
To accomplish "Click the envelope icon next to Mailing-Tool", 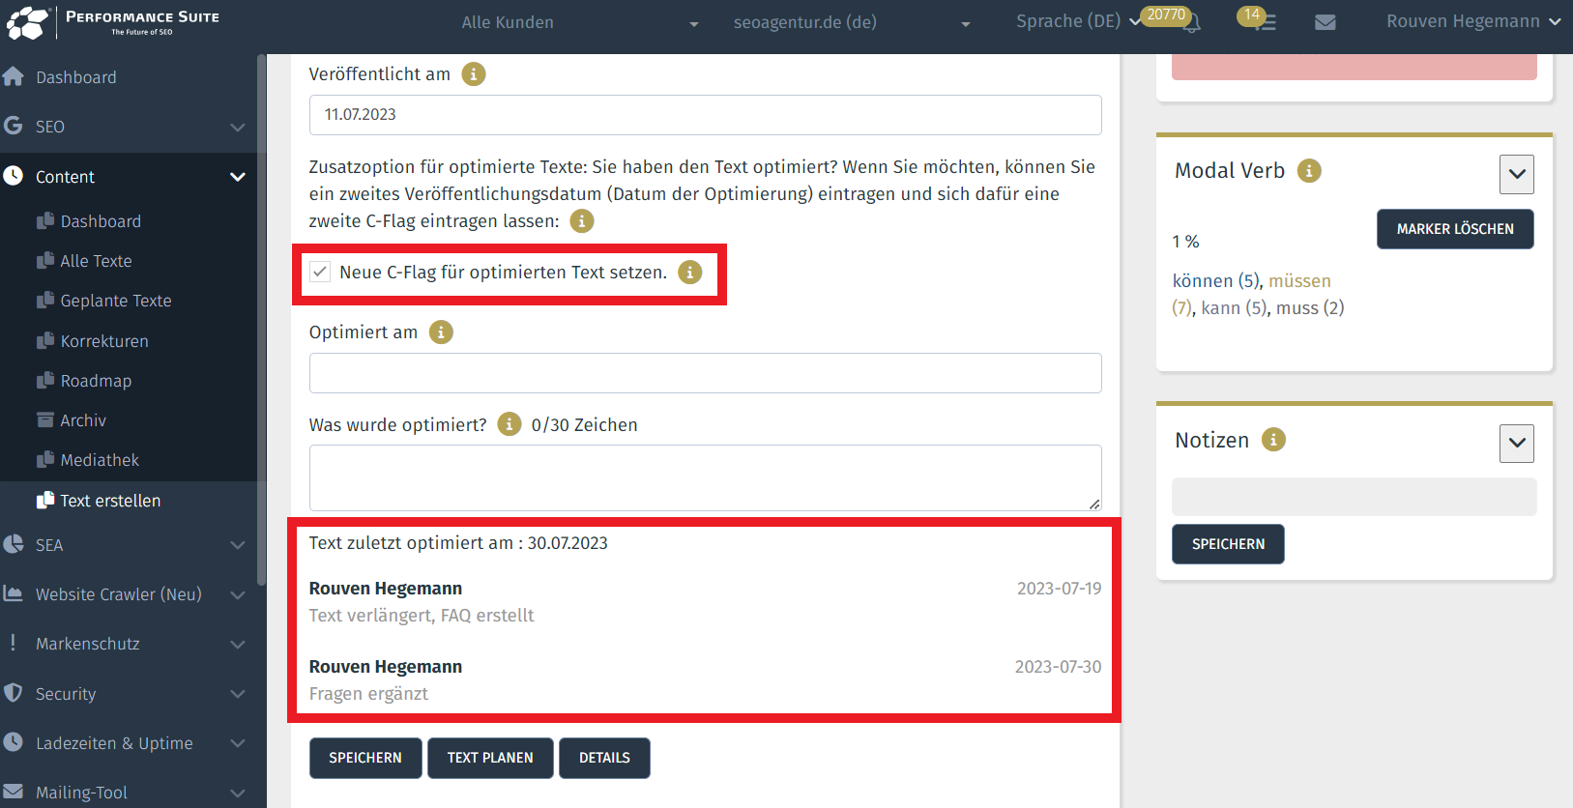I will [x=14, y=792].
